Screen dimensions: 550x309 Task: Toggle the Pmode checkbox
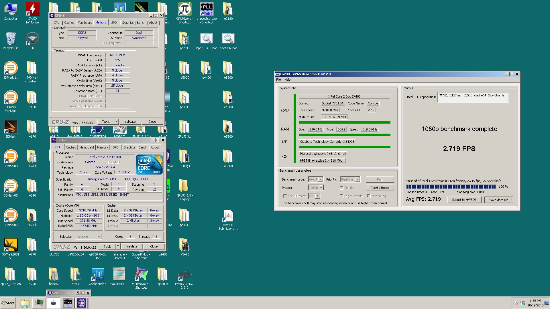click(x=341, y=188)
